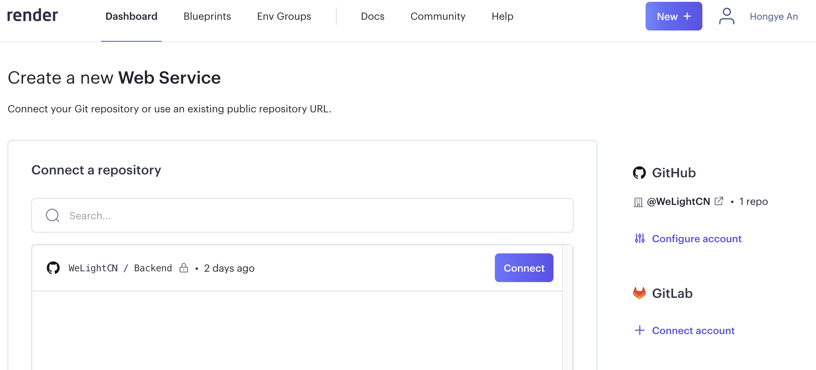Screen dimensions: 816x370
Task: Click the render logo
Action: (x=32, y=16)
